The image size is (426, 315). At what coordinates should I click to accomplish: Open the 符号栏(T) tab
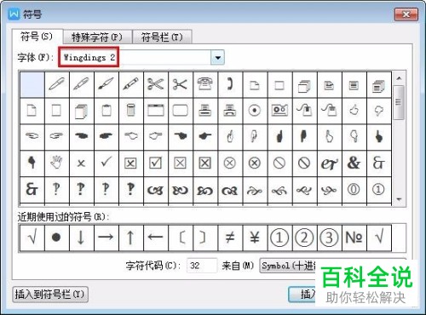(162, 37)
